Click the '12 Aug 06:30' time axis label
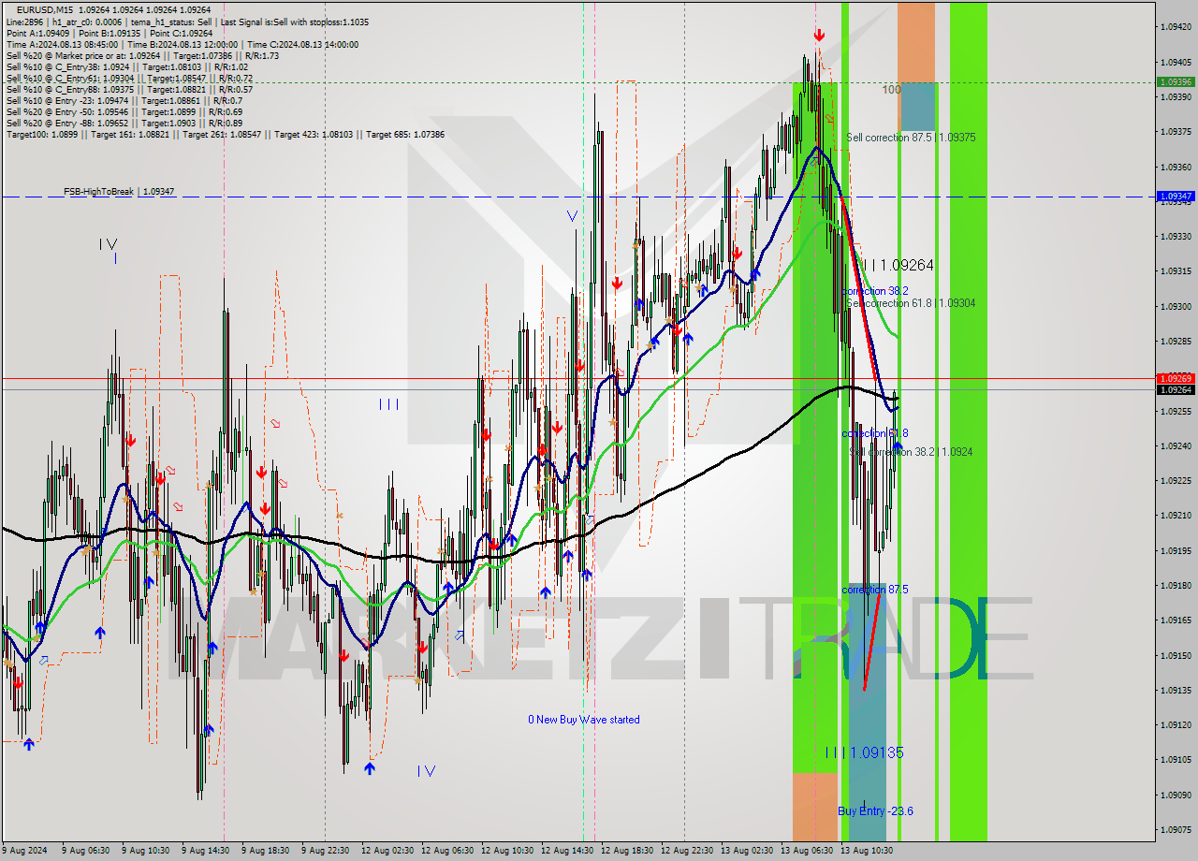1198x861 pixels. pyautogui.click(x=447, y=851)
